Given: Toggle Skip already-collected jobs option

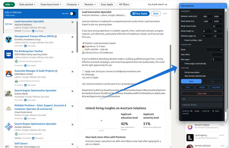Looking at the screenshot, I should click(195, 76).
